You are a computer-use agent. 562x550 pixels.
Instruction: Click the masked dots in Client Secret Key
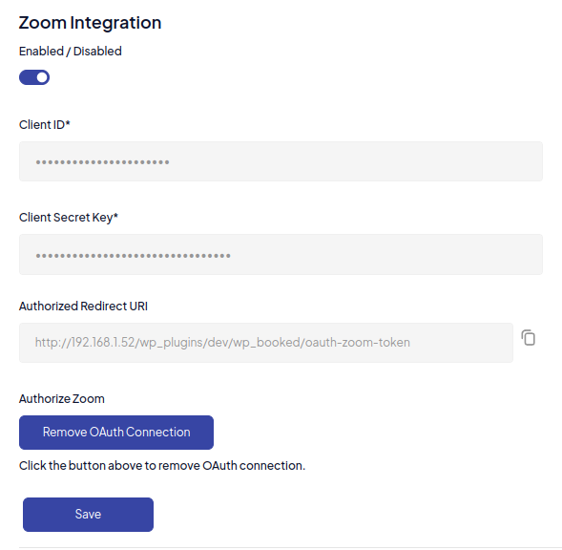point(133,256)
